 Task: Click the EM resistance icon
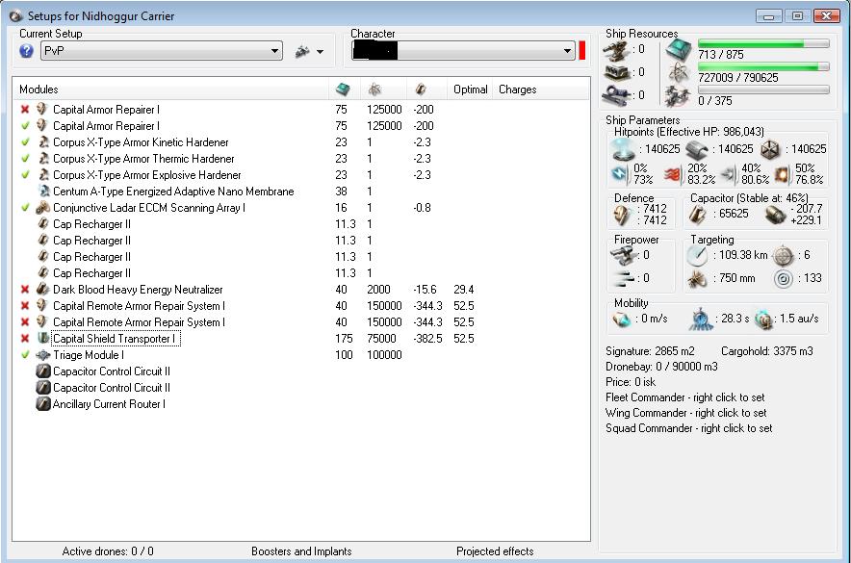(619, 174)
